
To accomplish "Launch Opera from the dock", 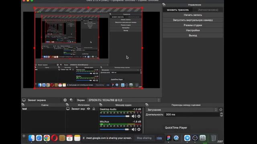I will [x=54, y=138].
